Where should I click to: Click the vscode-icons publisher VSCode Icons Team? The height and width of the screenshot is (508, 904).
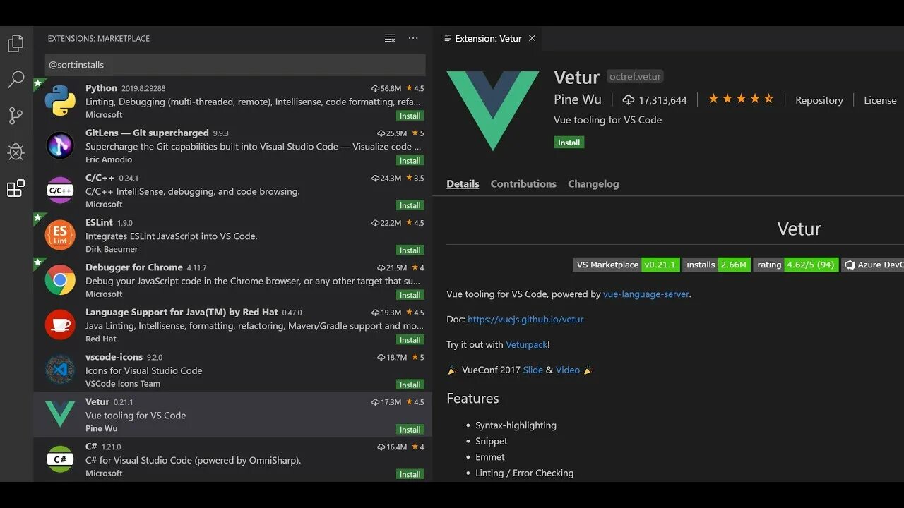click(123, 384)
